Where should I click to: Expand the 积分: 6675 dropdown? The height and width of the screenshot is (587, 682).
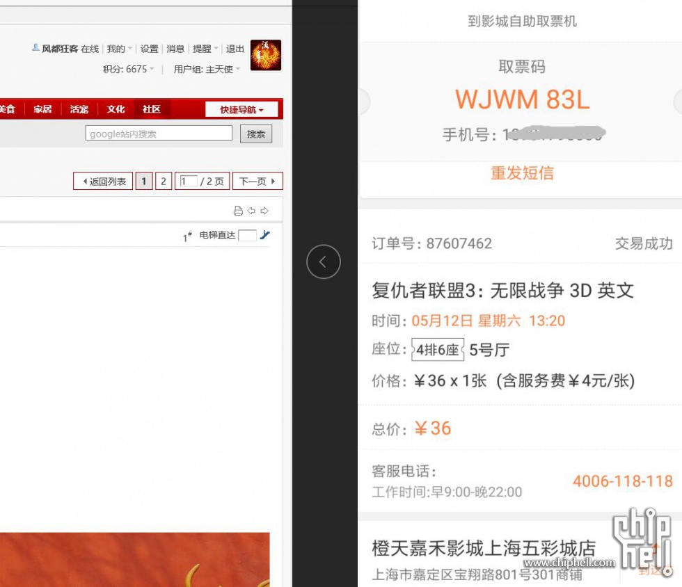pos(128,69)
